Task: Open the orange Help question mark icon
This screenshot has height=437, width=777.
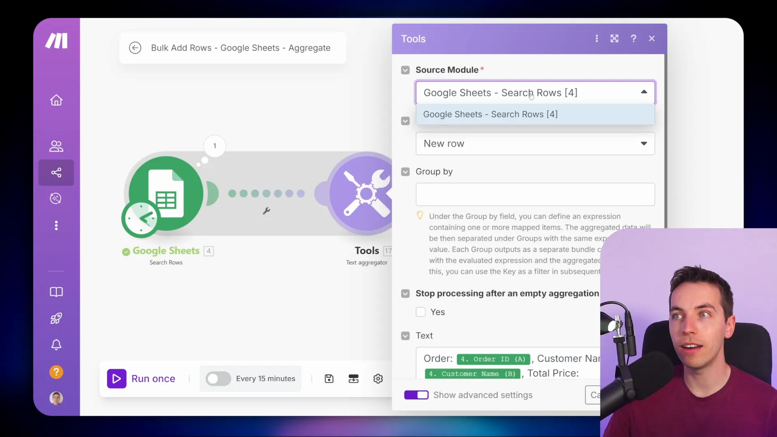Action: (56, 372)
